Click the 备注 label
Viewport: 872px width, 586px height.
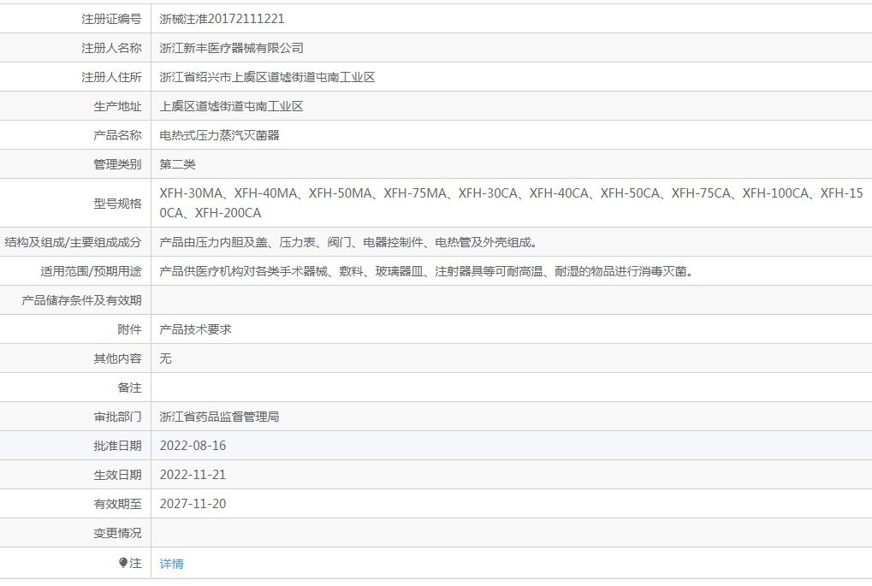129,388
